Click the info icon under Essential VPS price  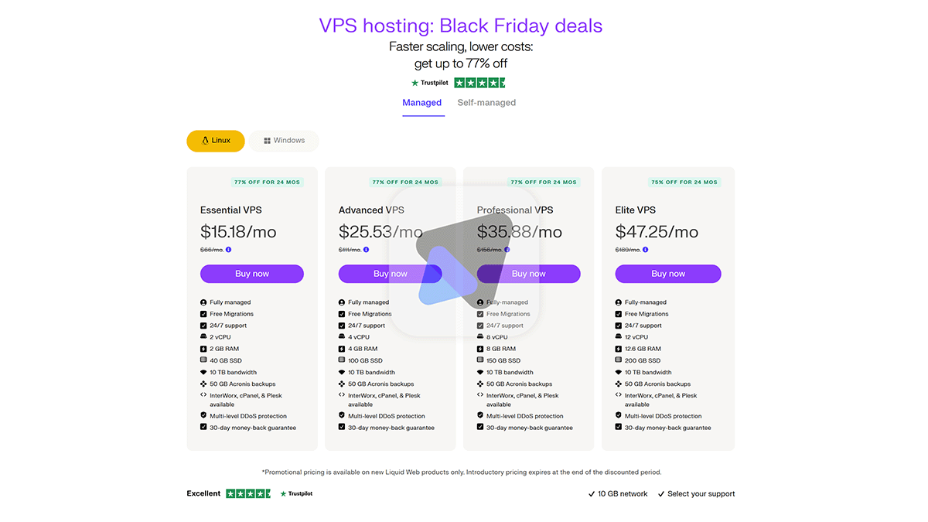[x=229, y=250]
